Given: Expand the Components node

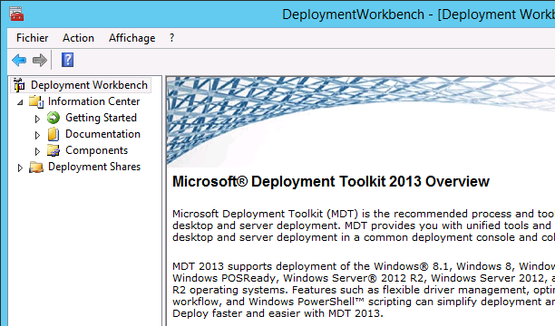Looking at the screenshot, I should pos(37,151).
